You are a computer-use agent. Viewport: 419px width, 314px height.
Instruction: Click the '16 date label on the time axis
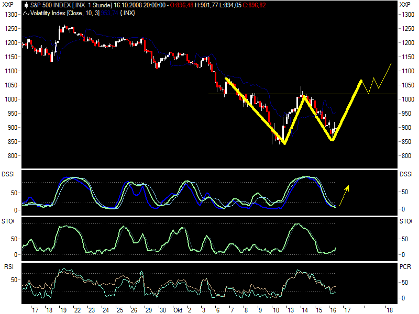coord(333,310)
